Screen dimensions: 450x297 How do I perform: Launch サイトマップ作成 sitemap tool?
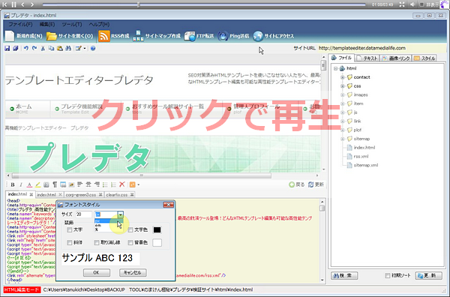(157, 36)
